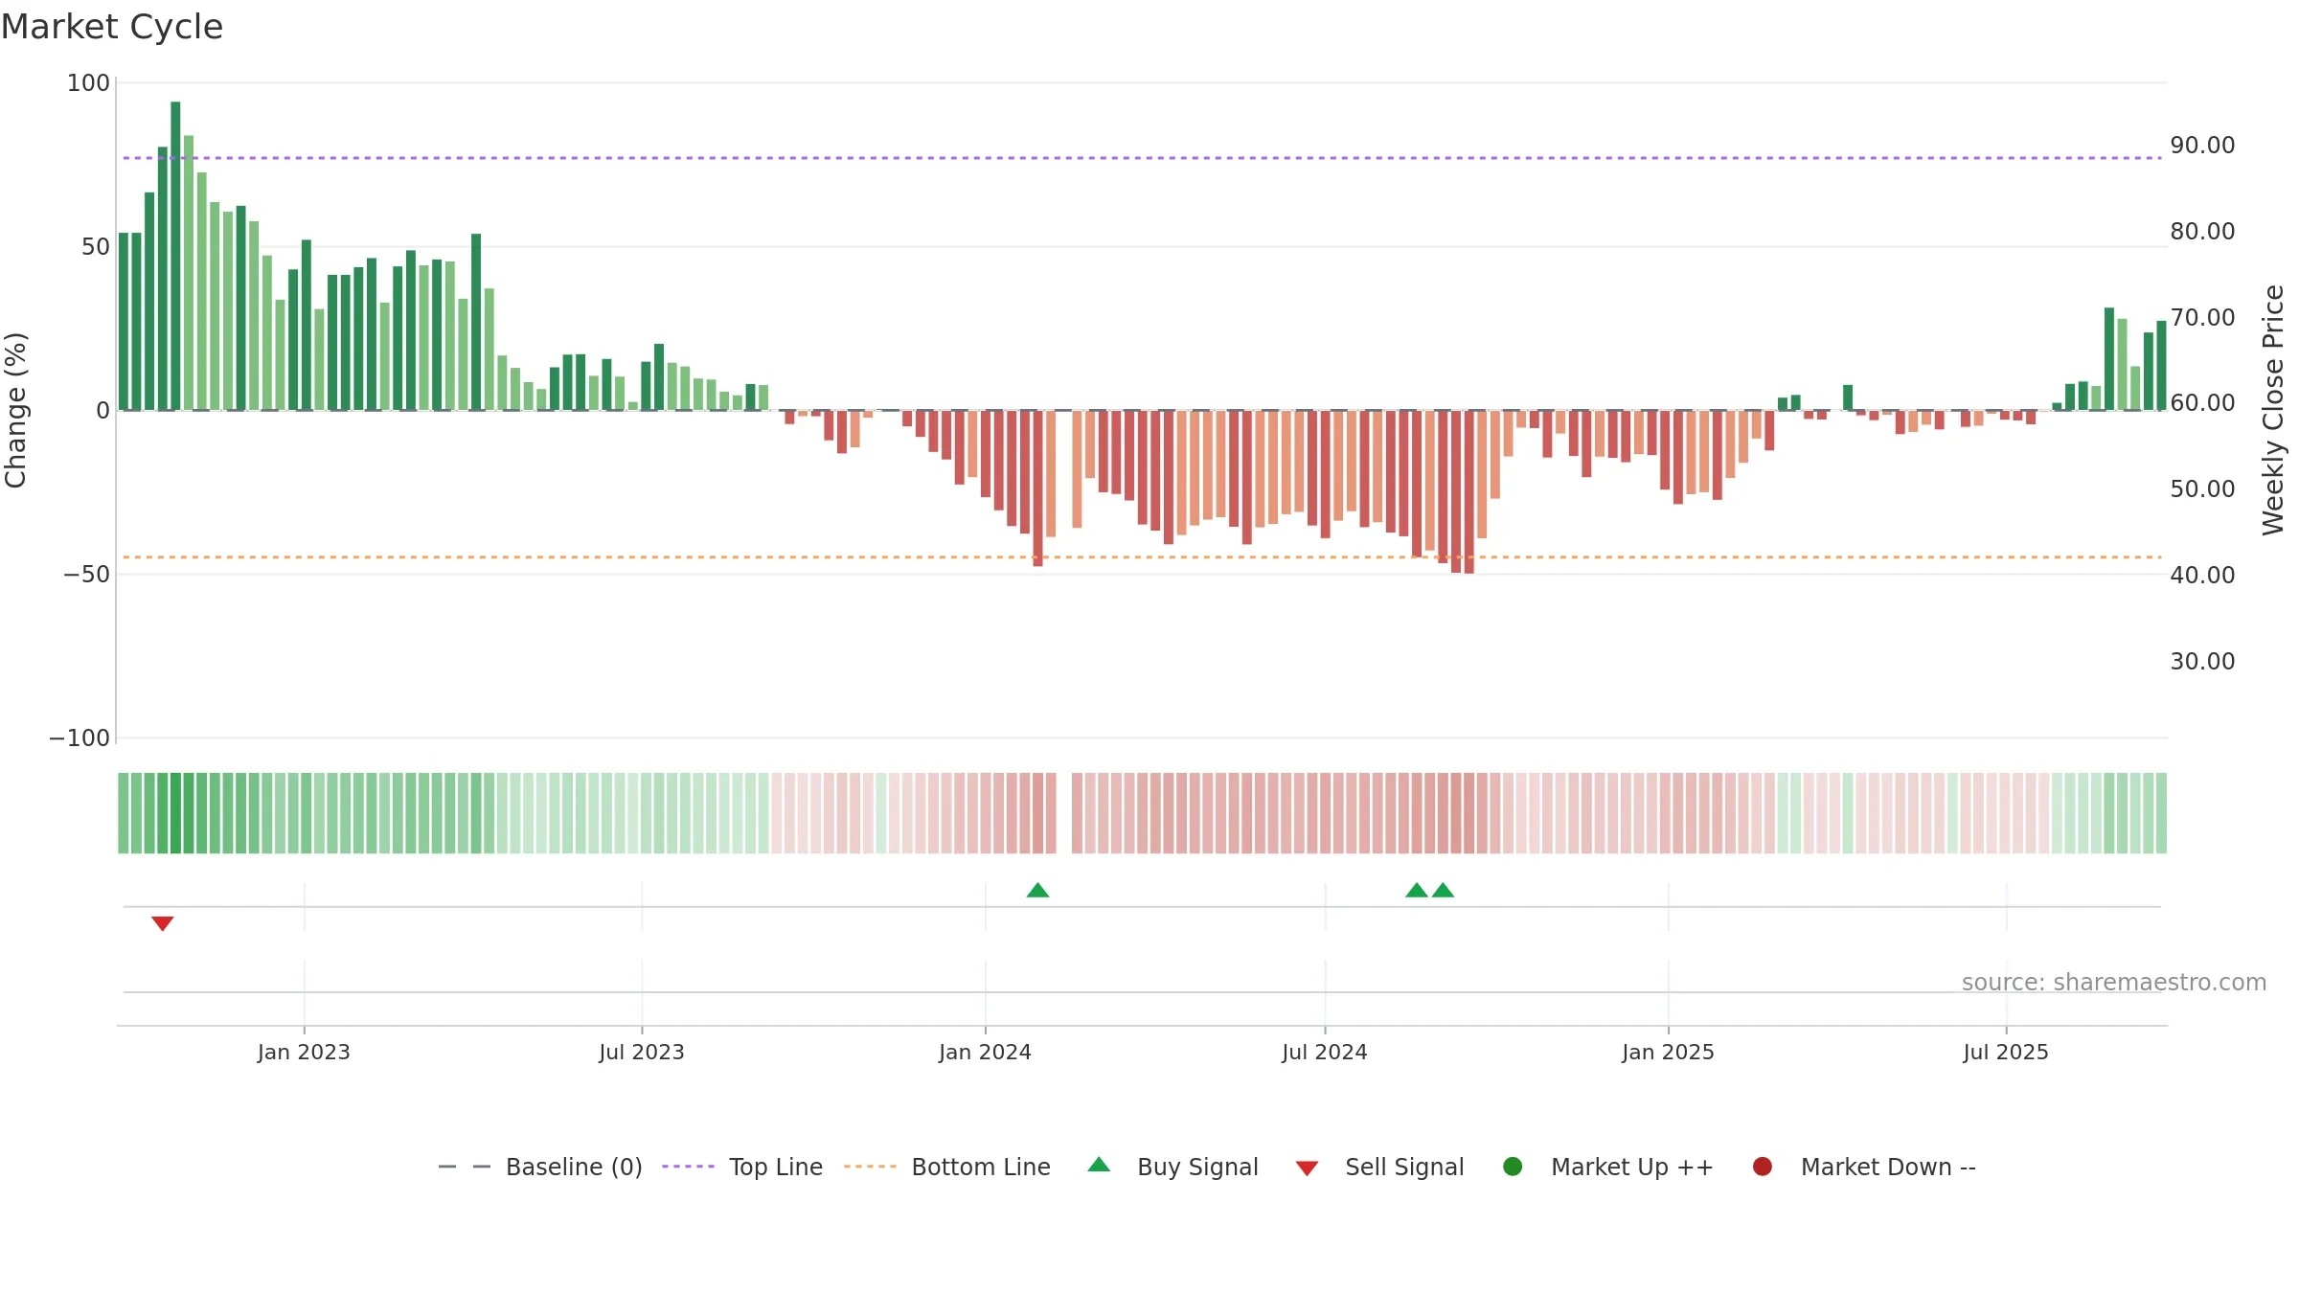Click the Jul 2024 axis label
This screenshot has width=2299, height=1293.
pyautogui.click(x=1325, y=1053)
